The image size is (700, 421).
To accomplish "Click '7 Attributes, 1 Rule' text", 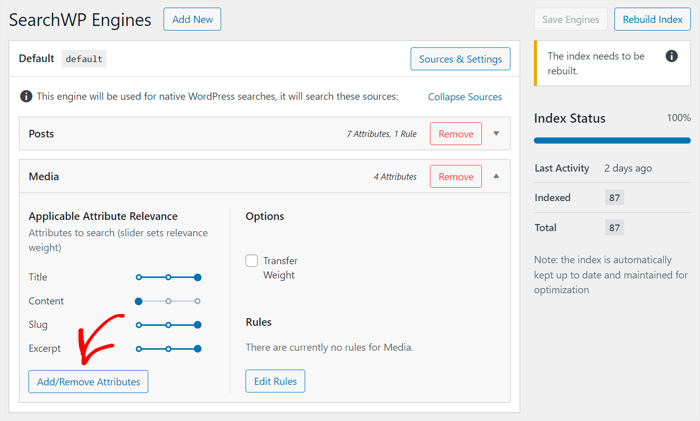I will point(382,134).
